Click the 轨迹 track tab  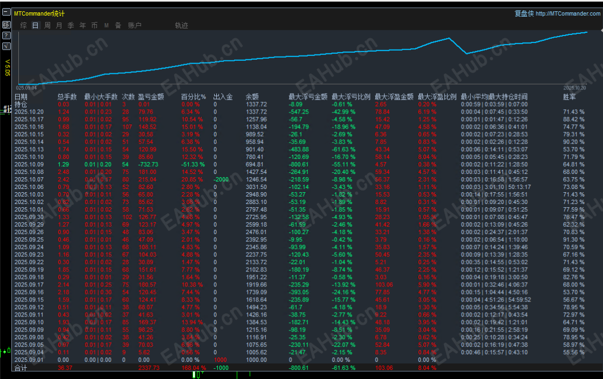tap(182, 25)
